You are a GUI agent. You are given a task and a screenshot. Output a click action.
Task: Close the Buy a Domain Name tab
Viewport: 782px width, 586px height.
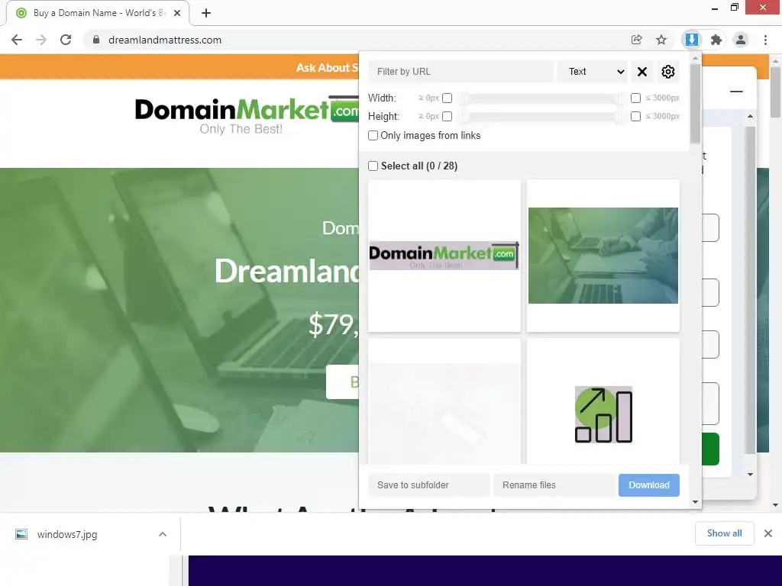pos(177,13)
